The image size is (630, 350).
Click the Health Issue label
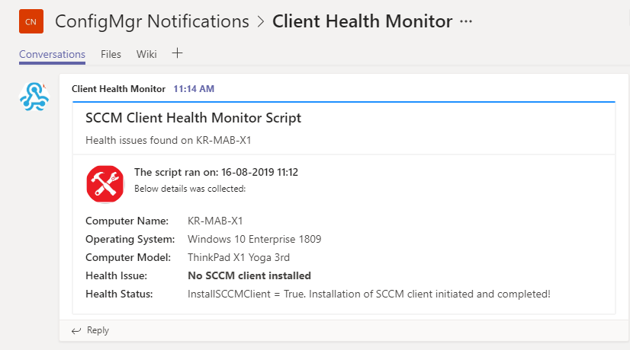[117, 276]
